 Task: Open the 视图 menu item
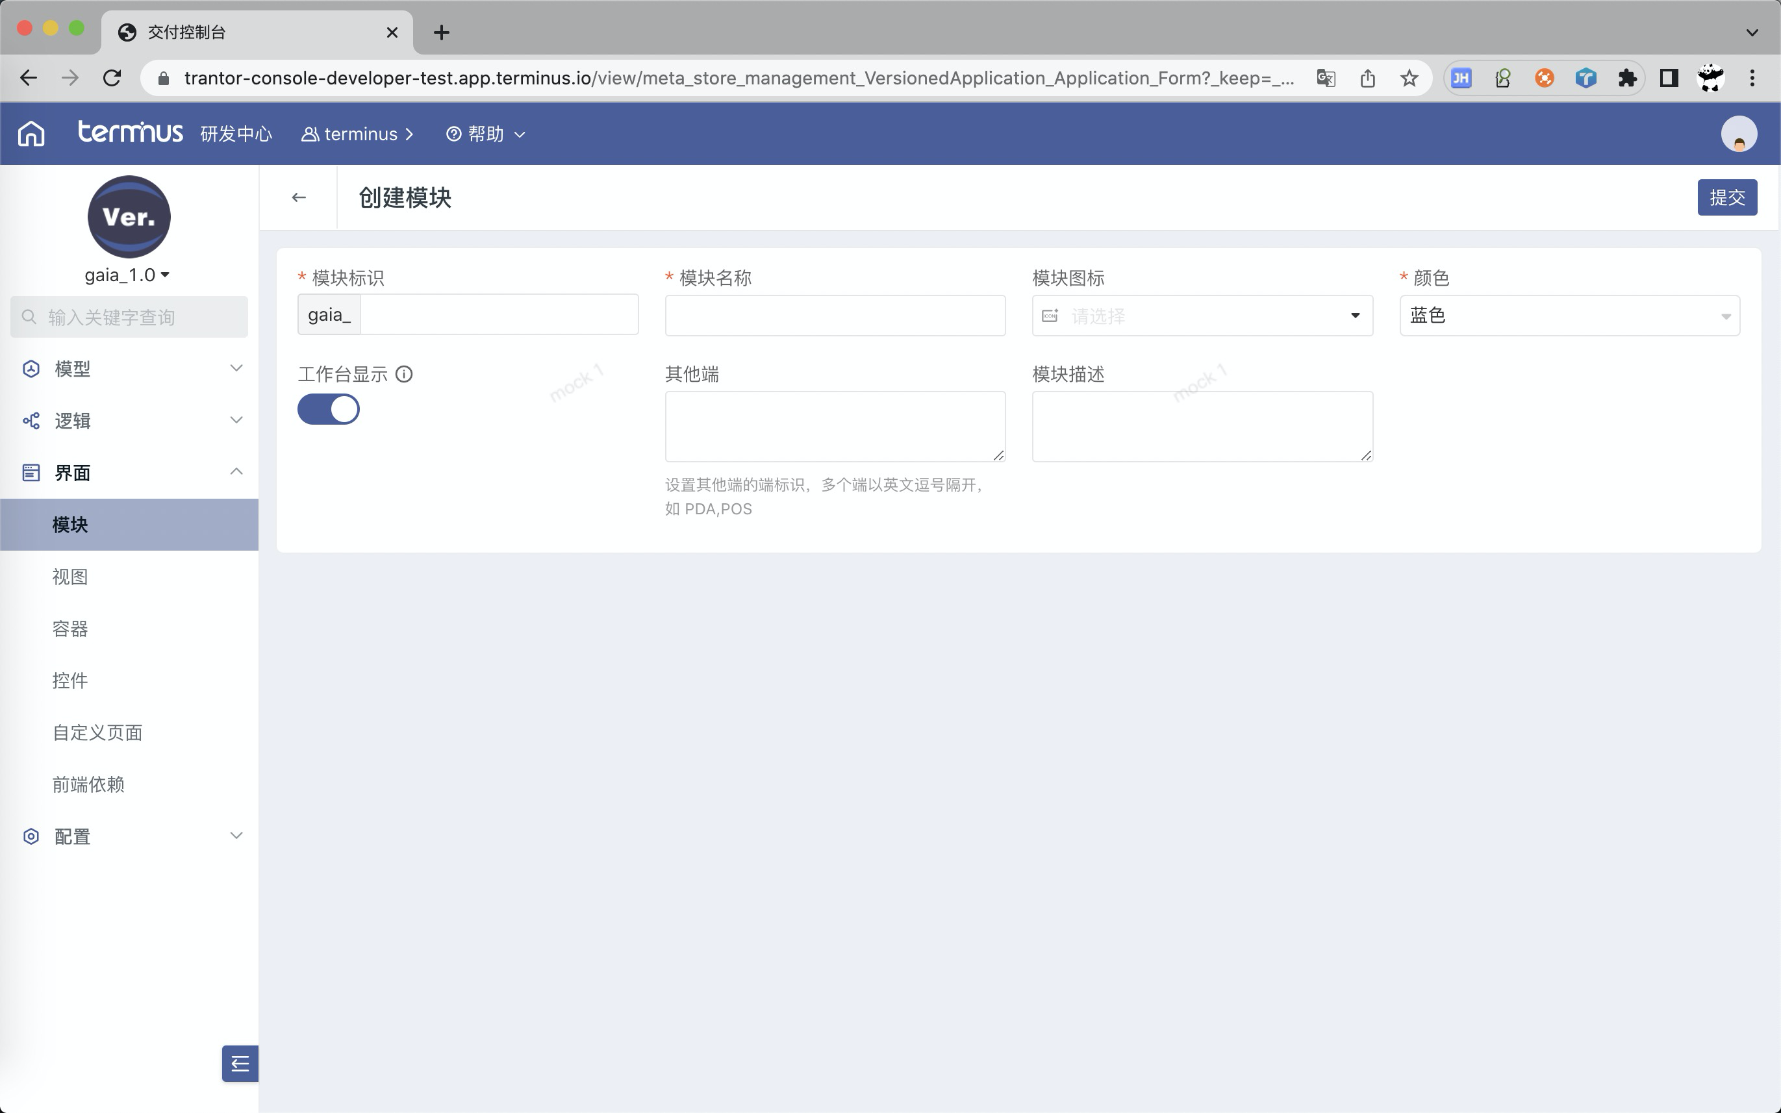(x=71, y=577)
